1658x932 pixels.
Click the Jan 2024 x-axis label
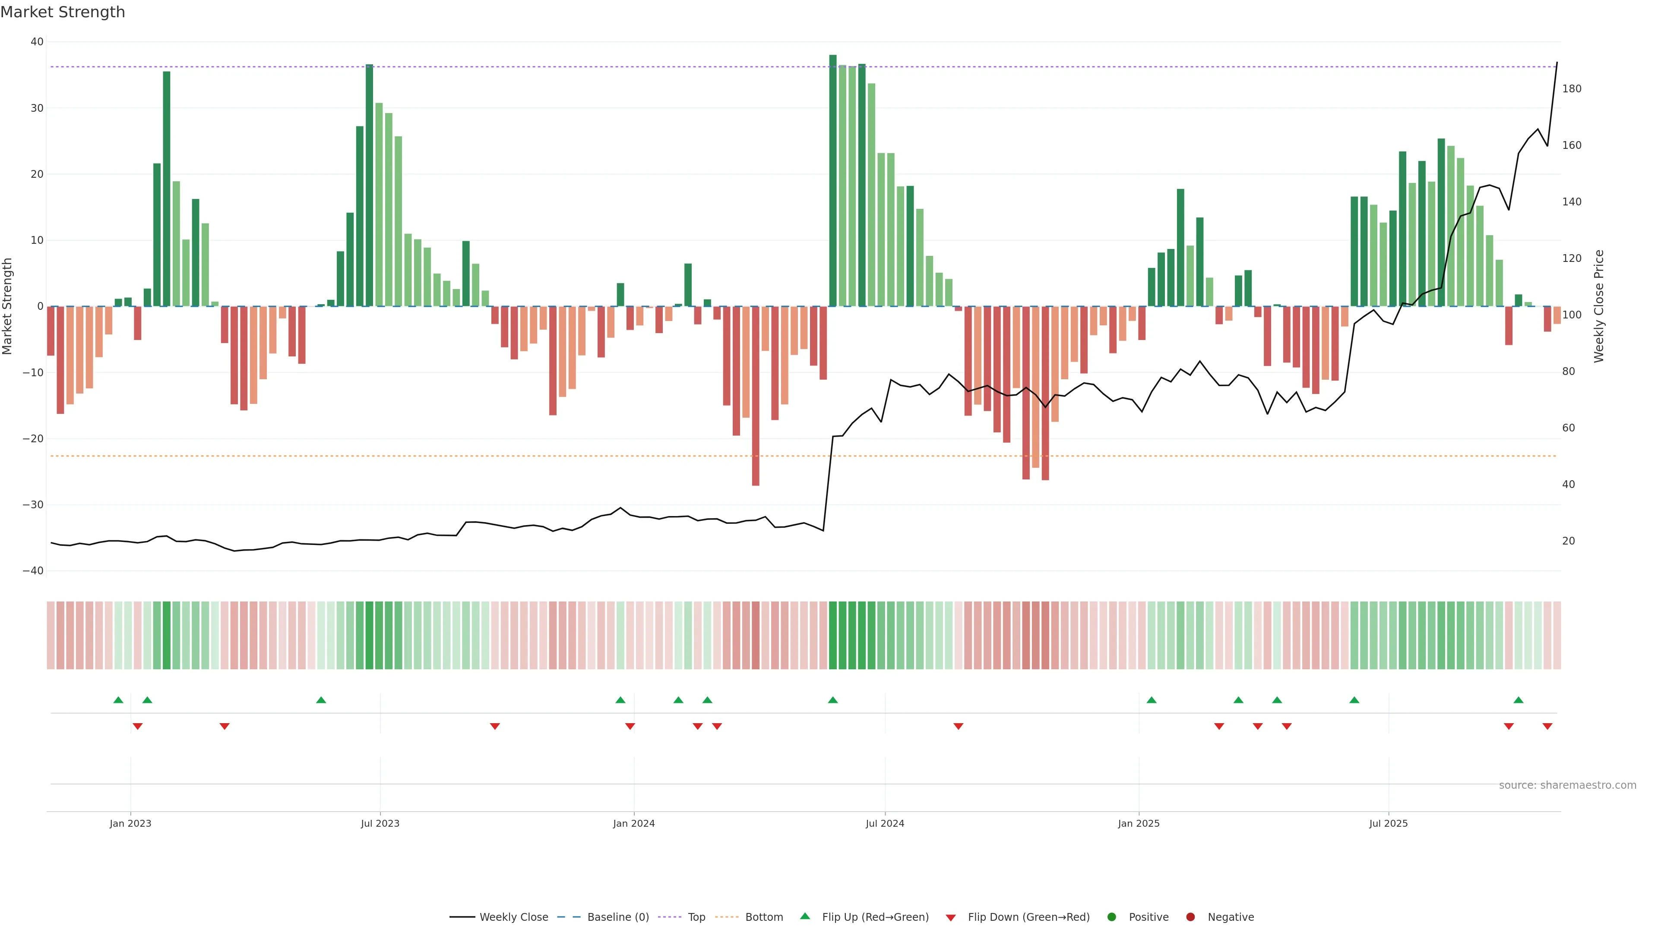(x=633, y=823)
